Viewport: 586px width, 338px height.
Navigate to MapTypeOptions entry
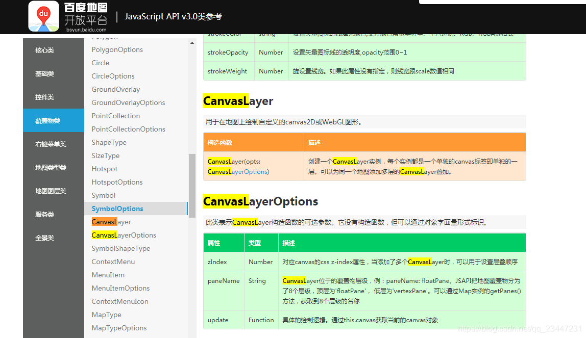tap(119, 328)
